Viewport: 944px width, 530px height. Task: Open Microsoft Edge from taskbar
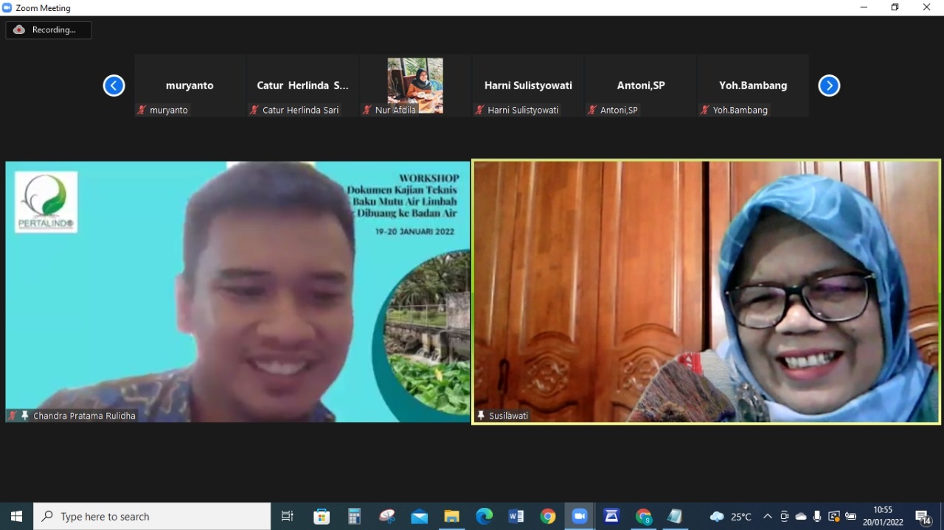point(484,517)
